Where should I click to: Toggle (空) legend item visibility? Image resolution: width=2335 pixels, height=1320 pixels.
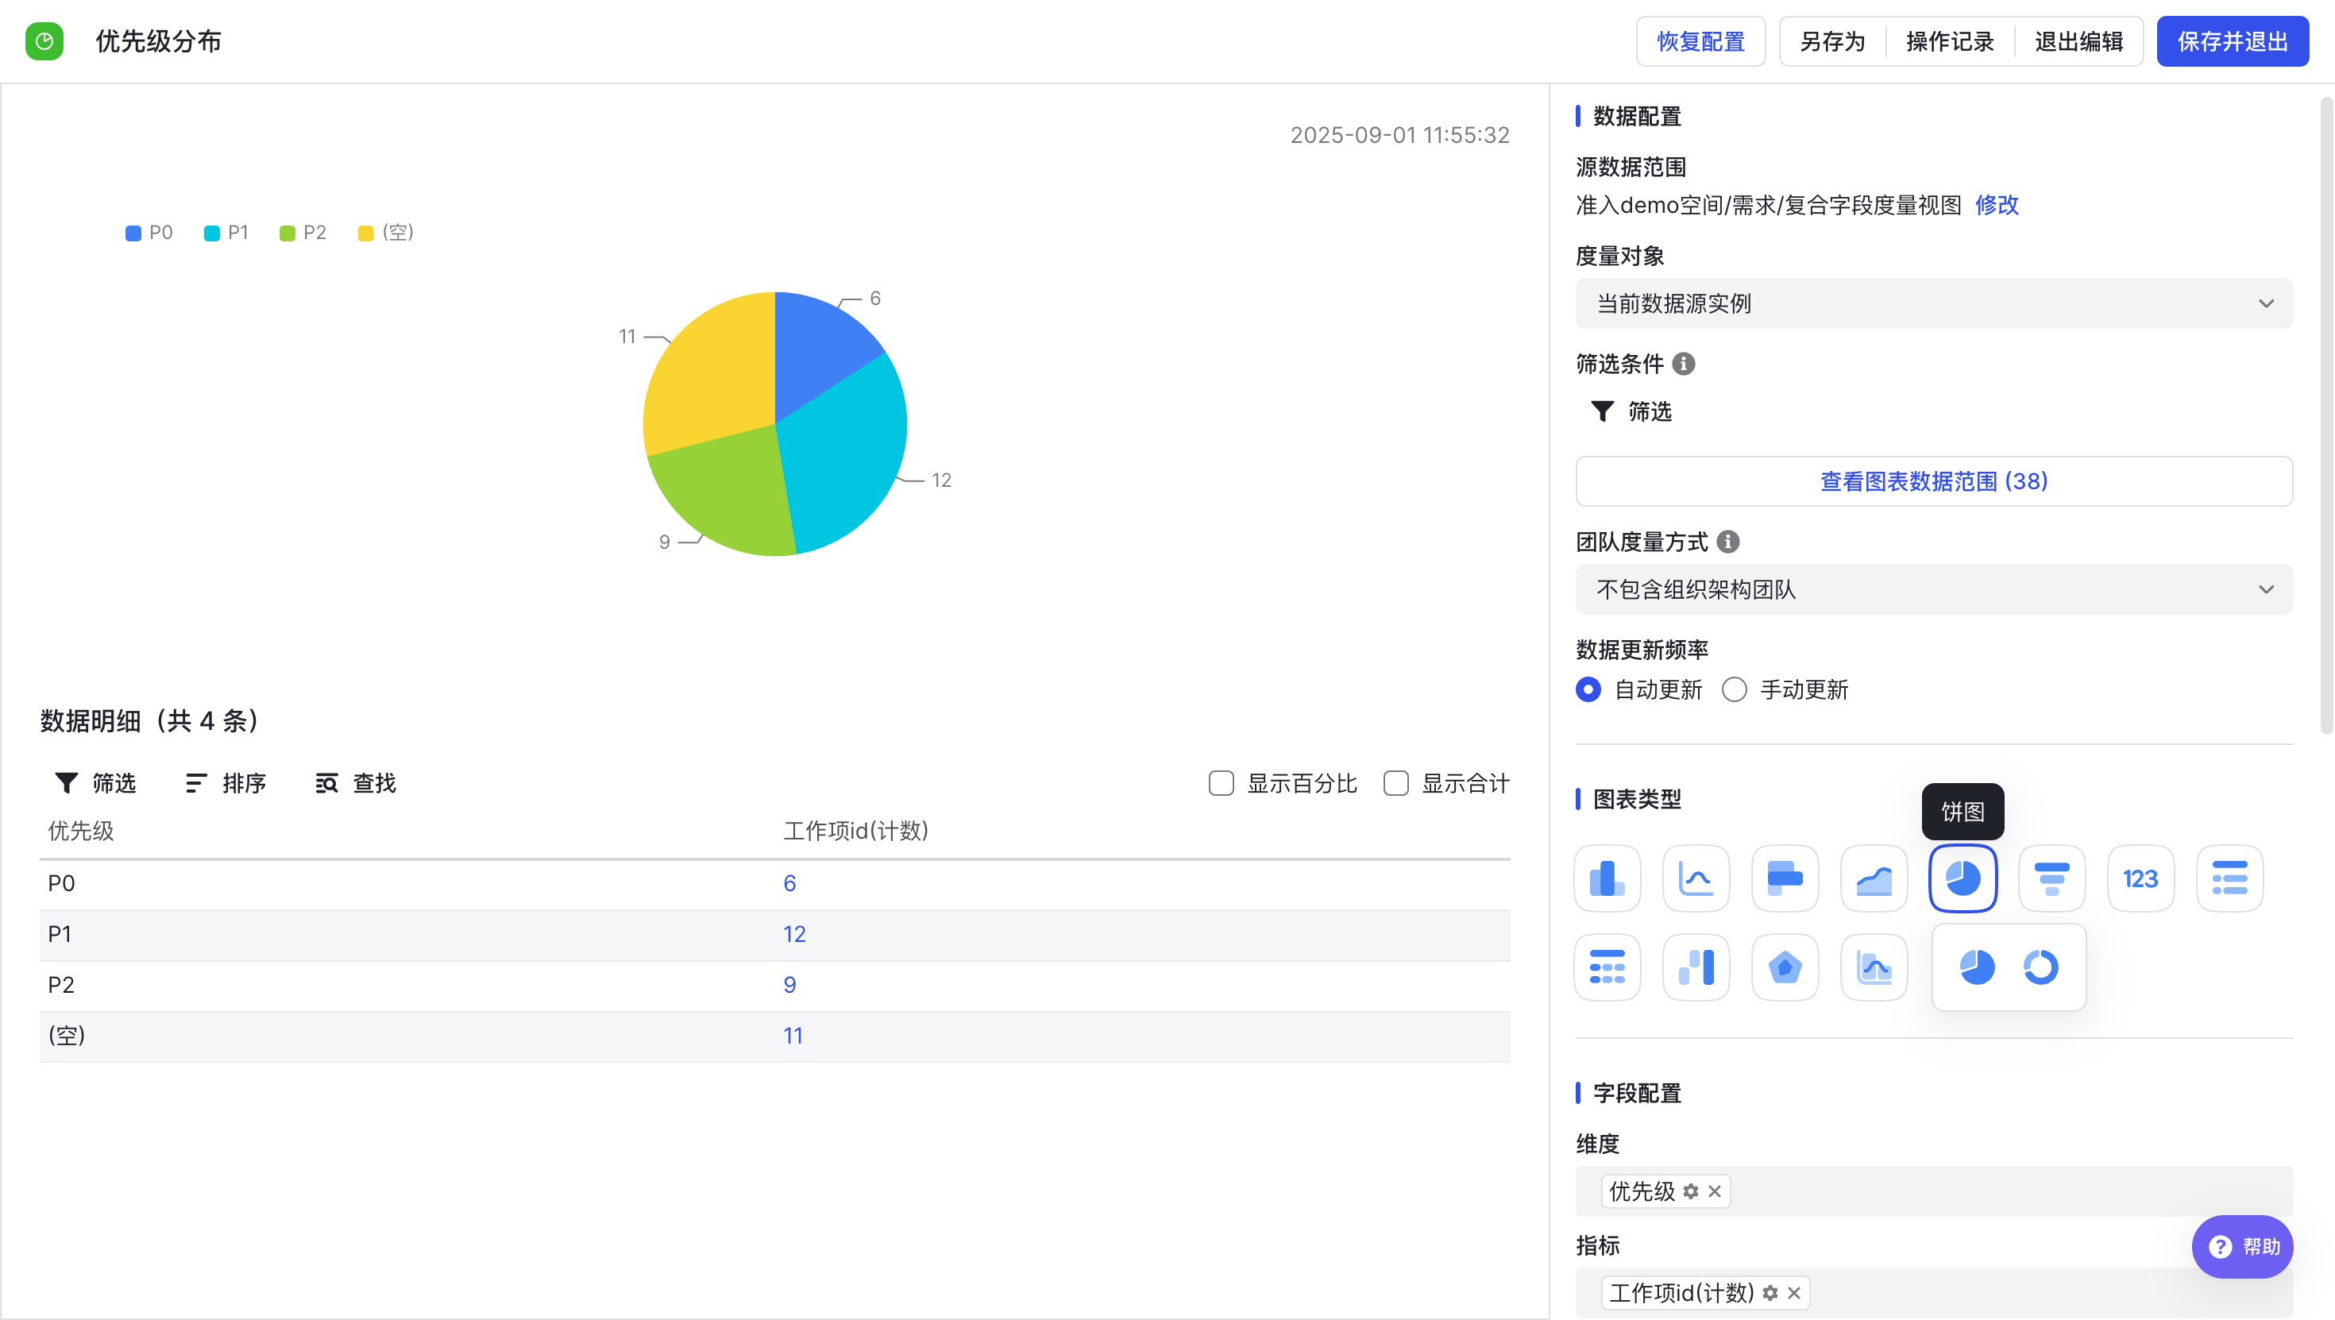click(x=386, y=232)
